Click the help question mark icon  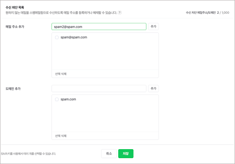(x=119, y=12)
